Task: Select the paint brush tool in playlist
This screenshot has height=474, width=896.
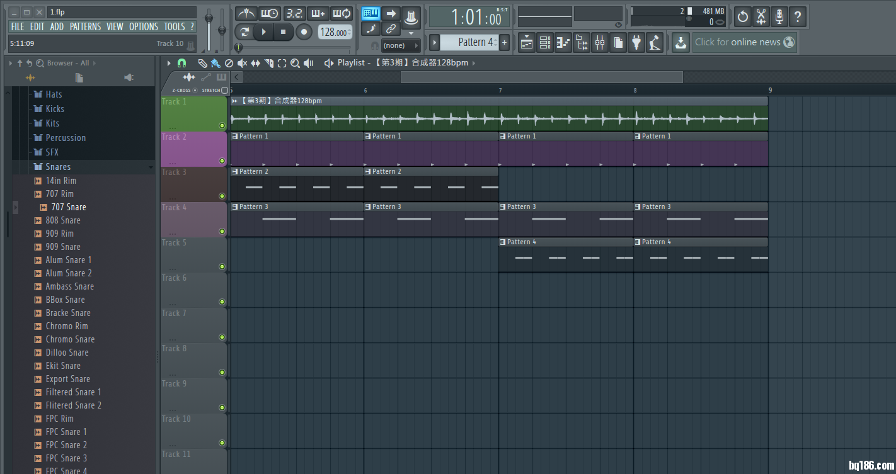Action: point(215,63)
